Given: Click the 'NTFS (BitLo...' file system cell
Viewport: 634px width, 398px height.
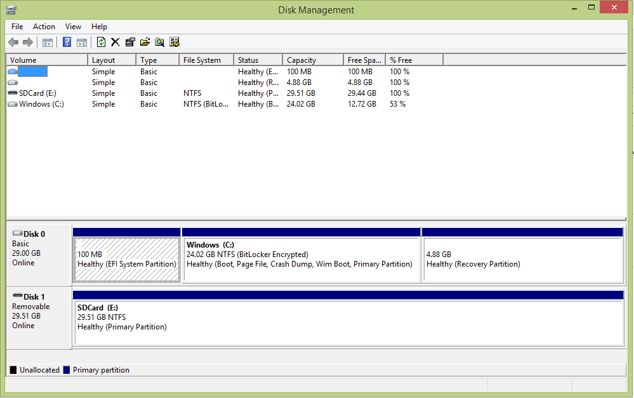Looking at the screenshot, I should tap(206, 104).
